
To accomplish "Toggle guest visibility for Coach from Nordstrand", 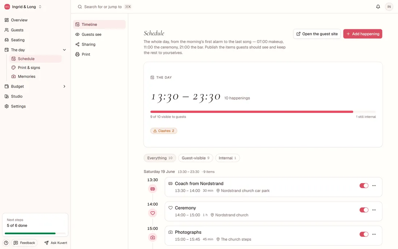I will 364,186.
